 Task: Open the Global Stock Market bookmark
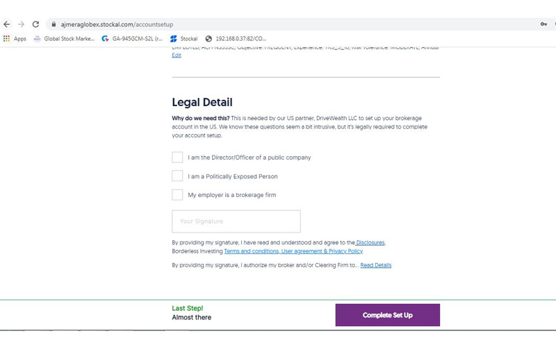pyautogui.click(x=64, y=39)
